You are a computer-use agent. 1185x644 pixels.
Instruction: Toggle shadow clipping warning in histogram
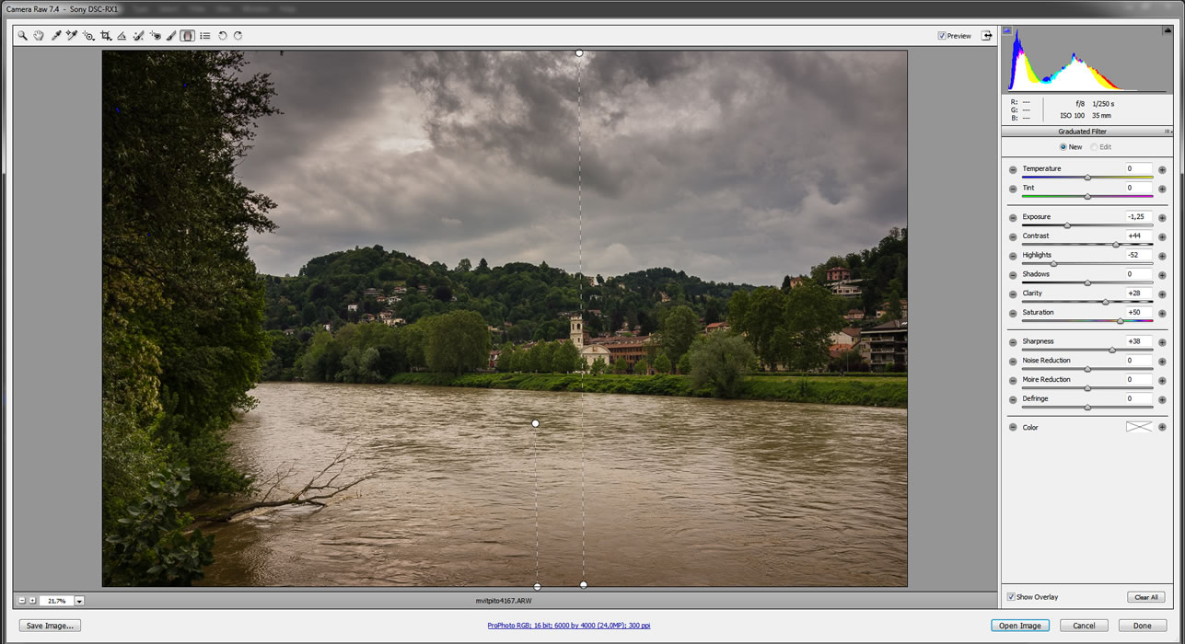click(x=1007, y=30)
